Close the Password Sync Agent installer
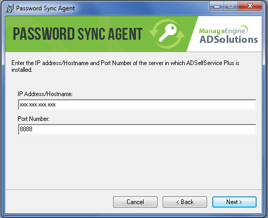This screenshot has height=218, width=268. pyautogui.click(x=250, y=6)
